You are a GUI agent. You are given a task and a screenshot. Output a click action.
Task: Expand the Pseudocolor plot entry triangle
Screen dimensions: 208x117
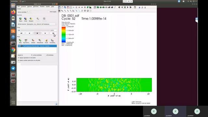19,46
